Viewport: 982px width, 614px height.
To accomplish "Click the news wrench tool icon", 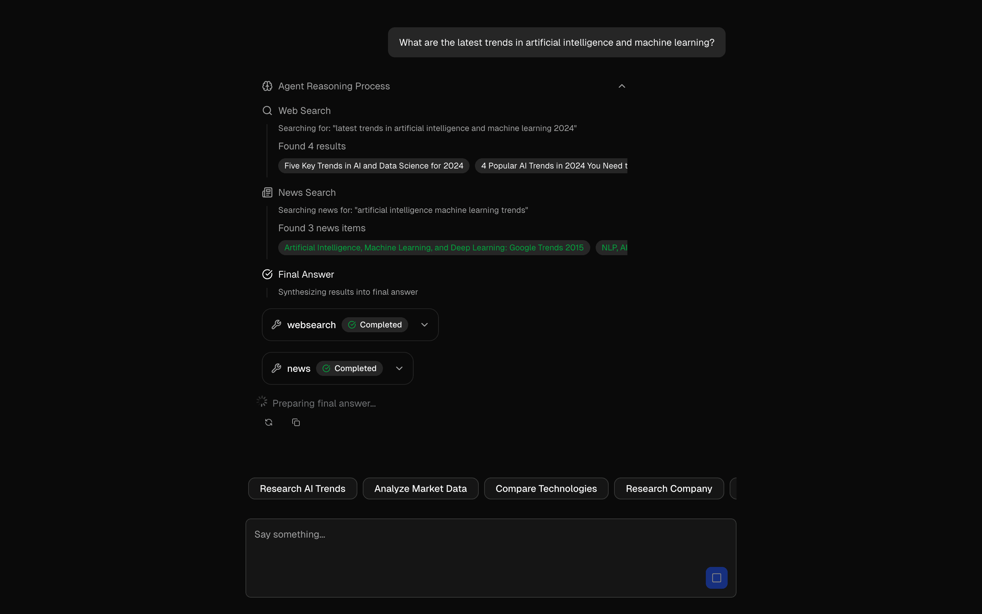I will tap(276, 368).
